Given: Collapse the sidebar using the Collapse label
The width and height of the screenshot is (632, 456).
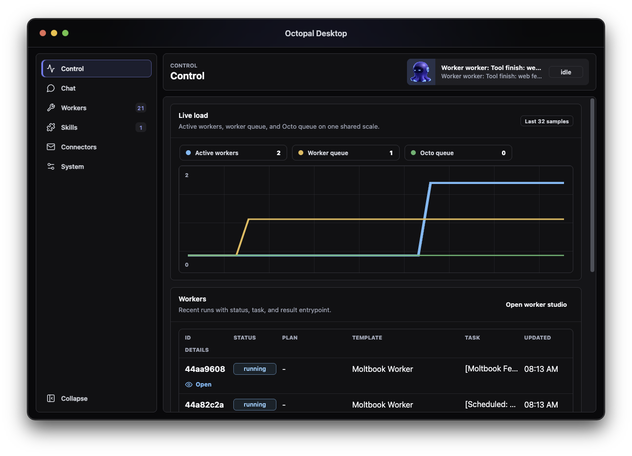Looking at the screenshot, I should click(x=74, y=398).
